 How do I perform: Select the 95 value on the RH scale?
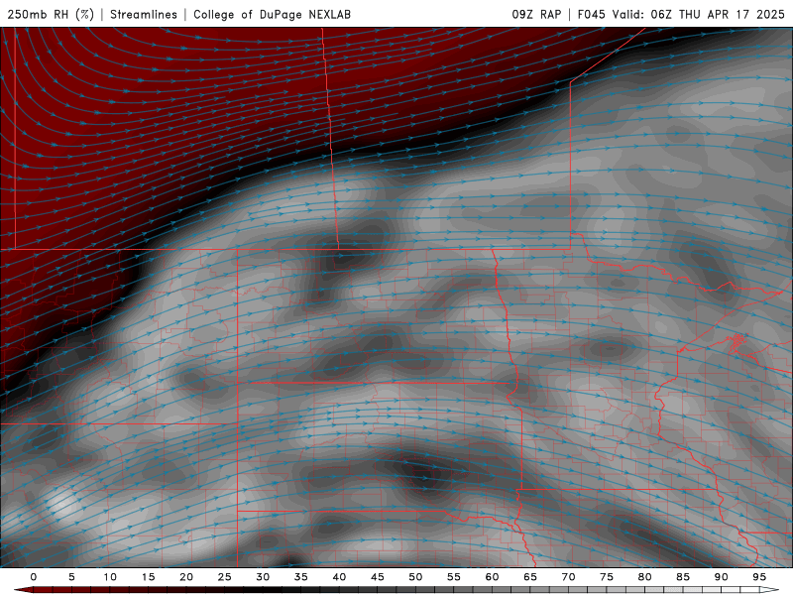click(759, 577)
